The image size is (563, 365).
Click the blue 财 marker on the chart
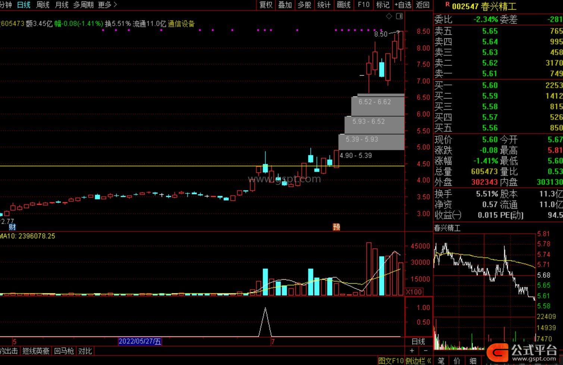coord(12,227)
